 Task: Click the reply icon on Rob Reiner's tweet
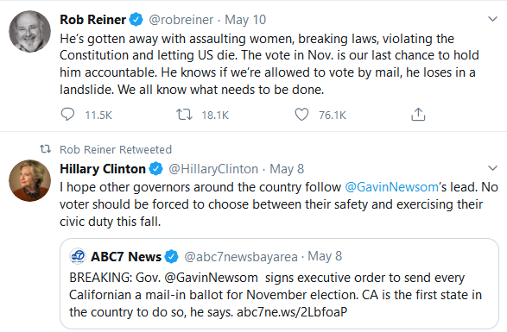click(67, 115)
